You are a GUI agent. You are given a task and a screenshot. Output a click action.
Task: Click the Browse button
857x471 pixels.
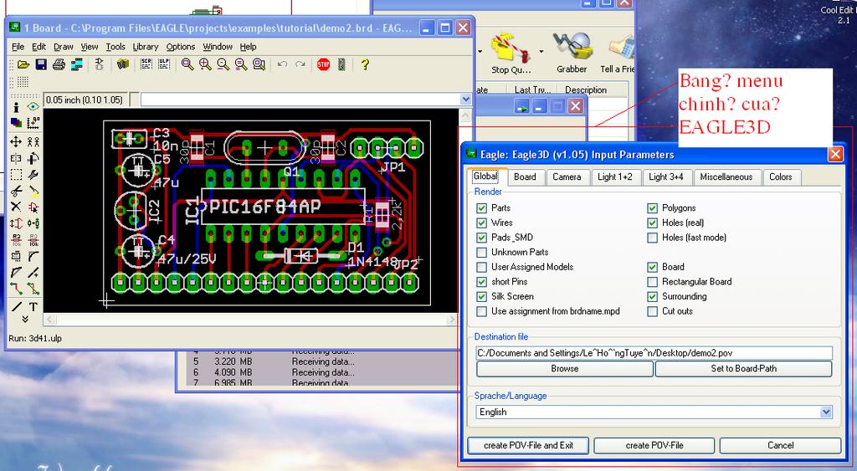[564, 368]
